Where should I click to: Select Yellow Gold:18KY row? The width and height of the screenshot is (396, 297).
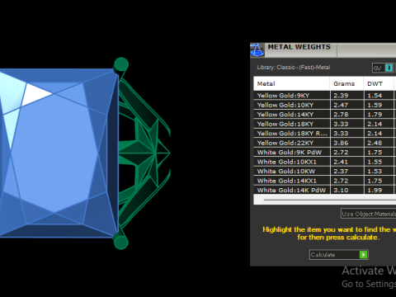[324, 124]
